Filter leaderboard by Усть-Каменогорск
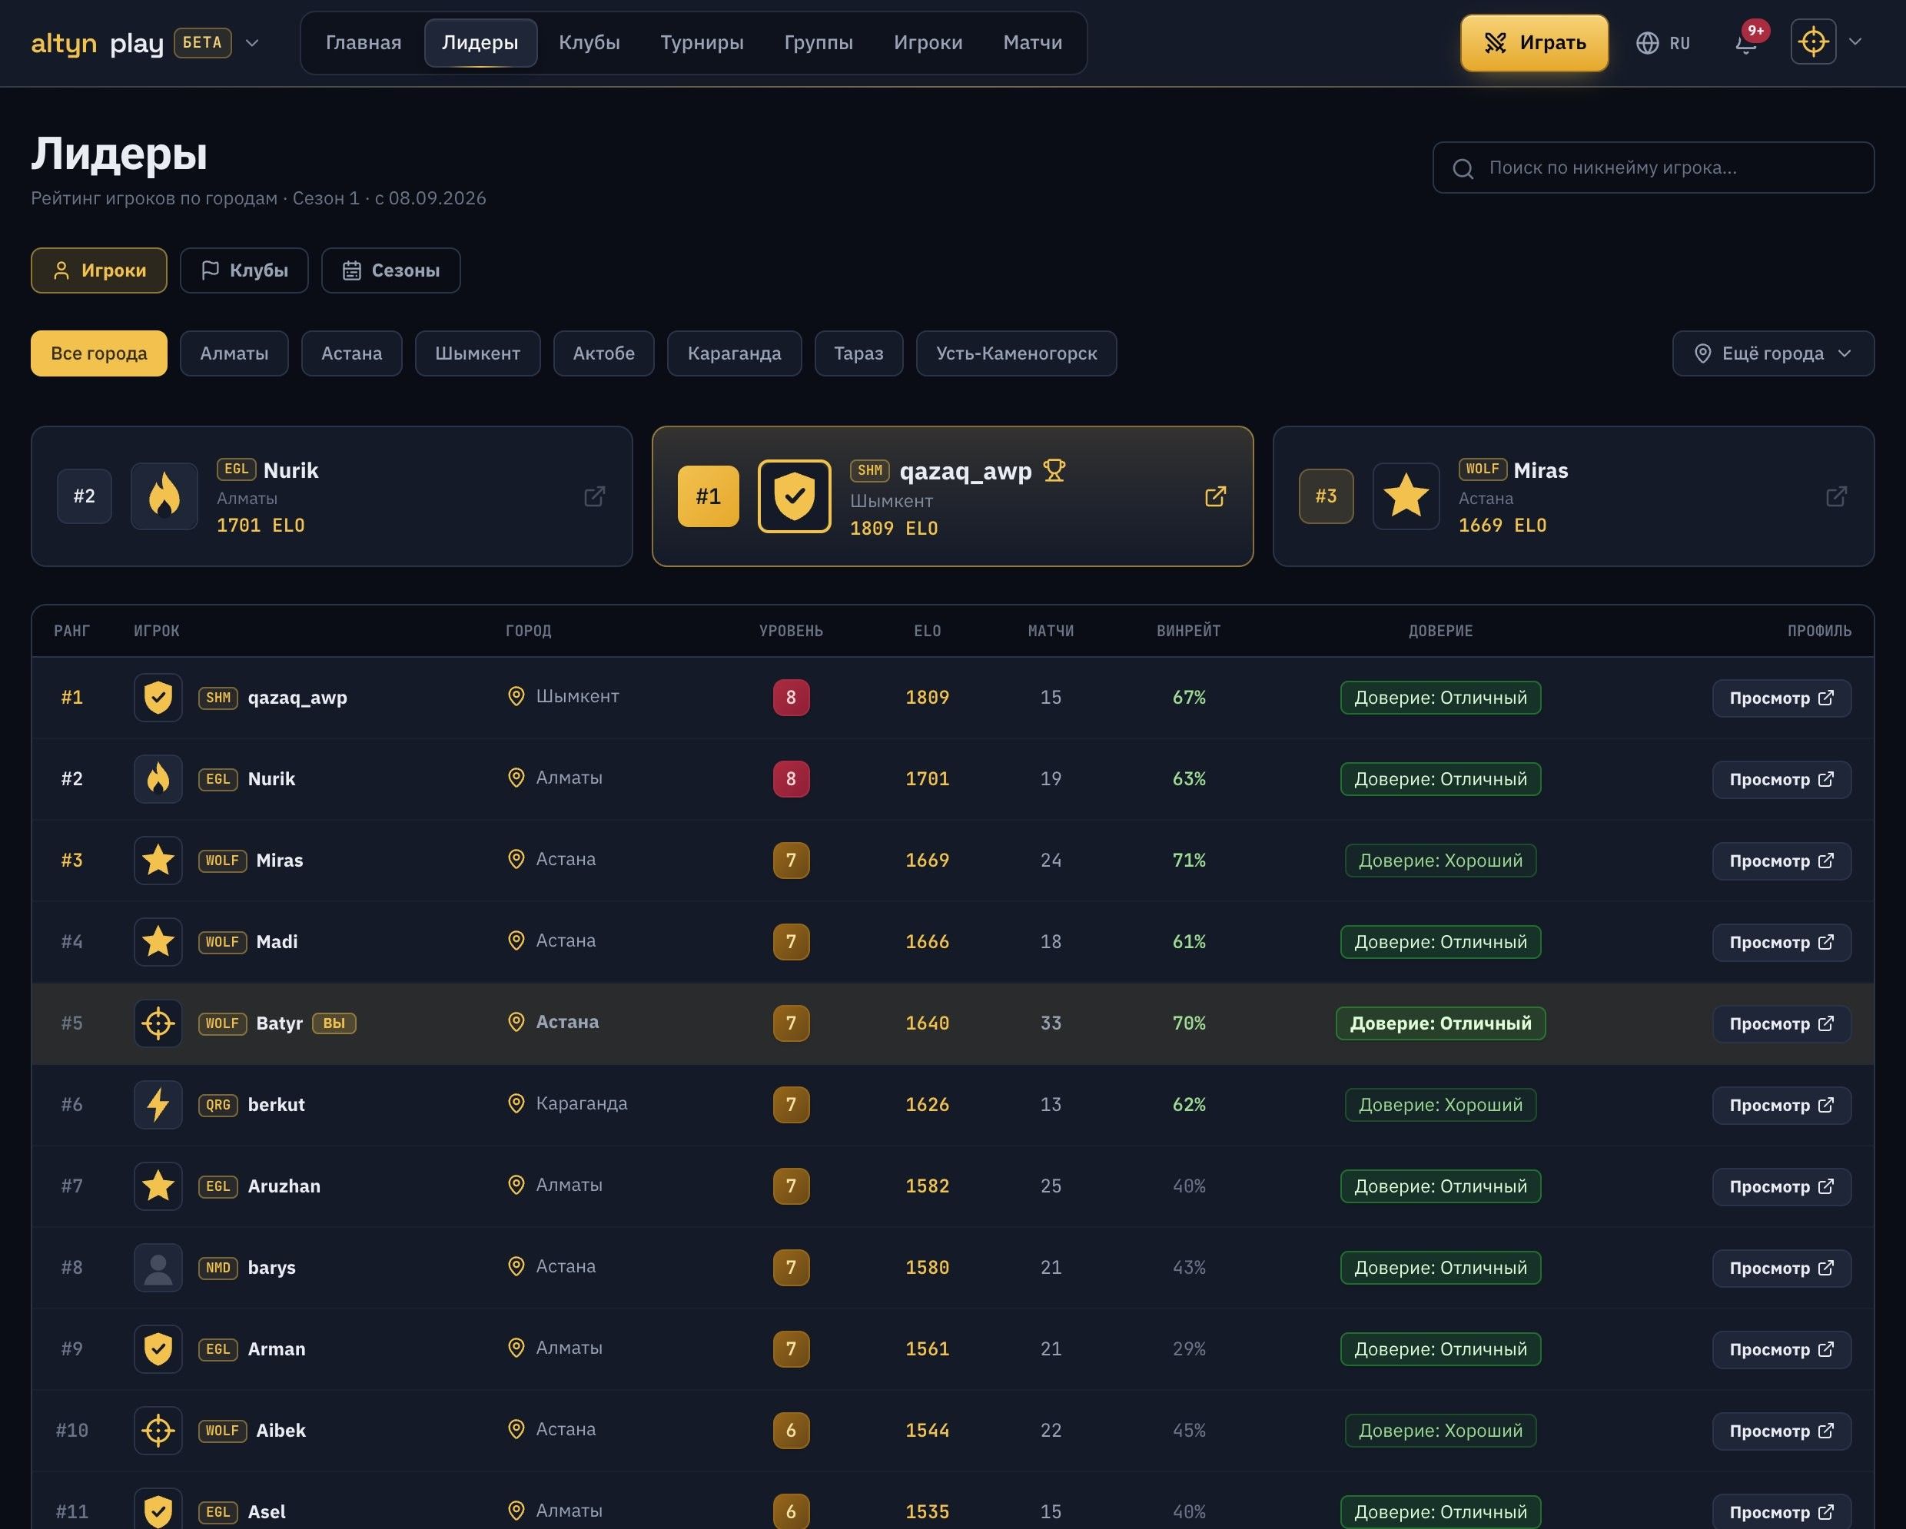This screenshot has height=1529, width=1906. [1017, 353]
